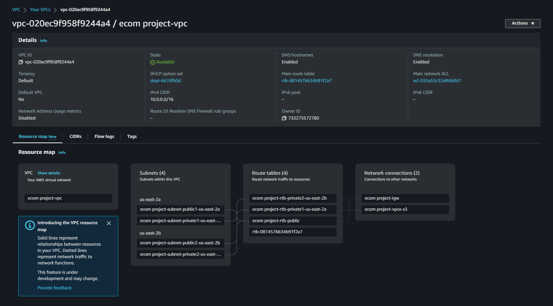Switch to the CIDRs tab

click(75, 137)
